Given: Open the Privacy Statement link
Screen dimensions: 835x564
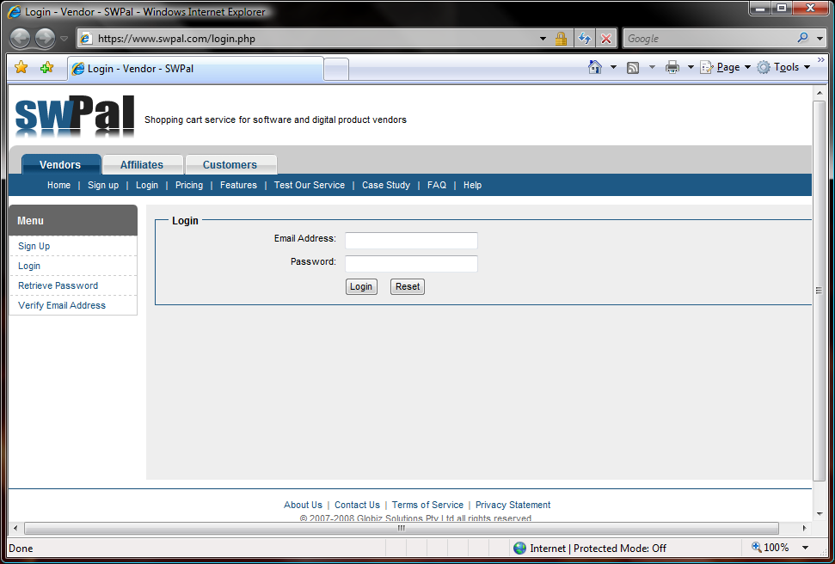Looking at the screenshot, I should pos(513,505).
